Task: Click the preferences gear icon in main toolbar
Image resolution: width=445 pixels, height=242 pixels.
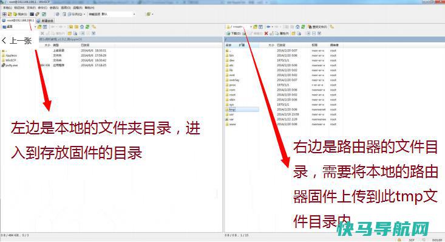Action: (57, 14)
